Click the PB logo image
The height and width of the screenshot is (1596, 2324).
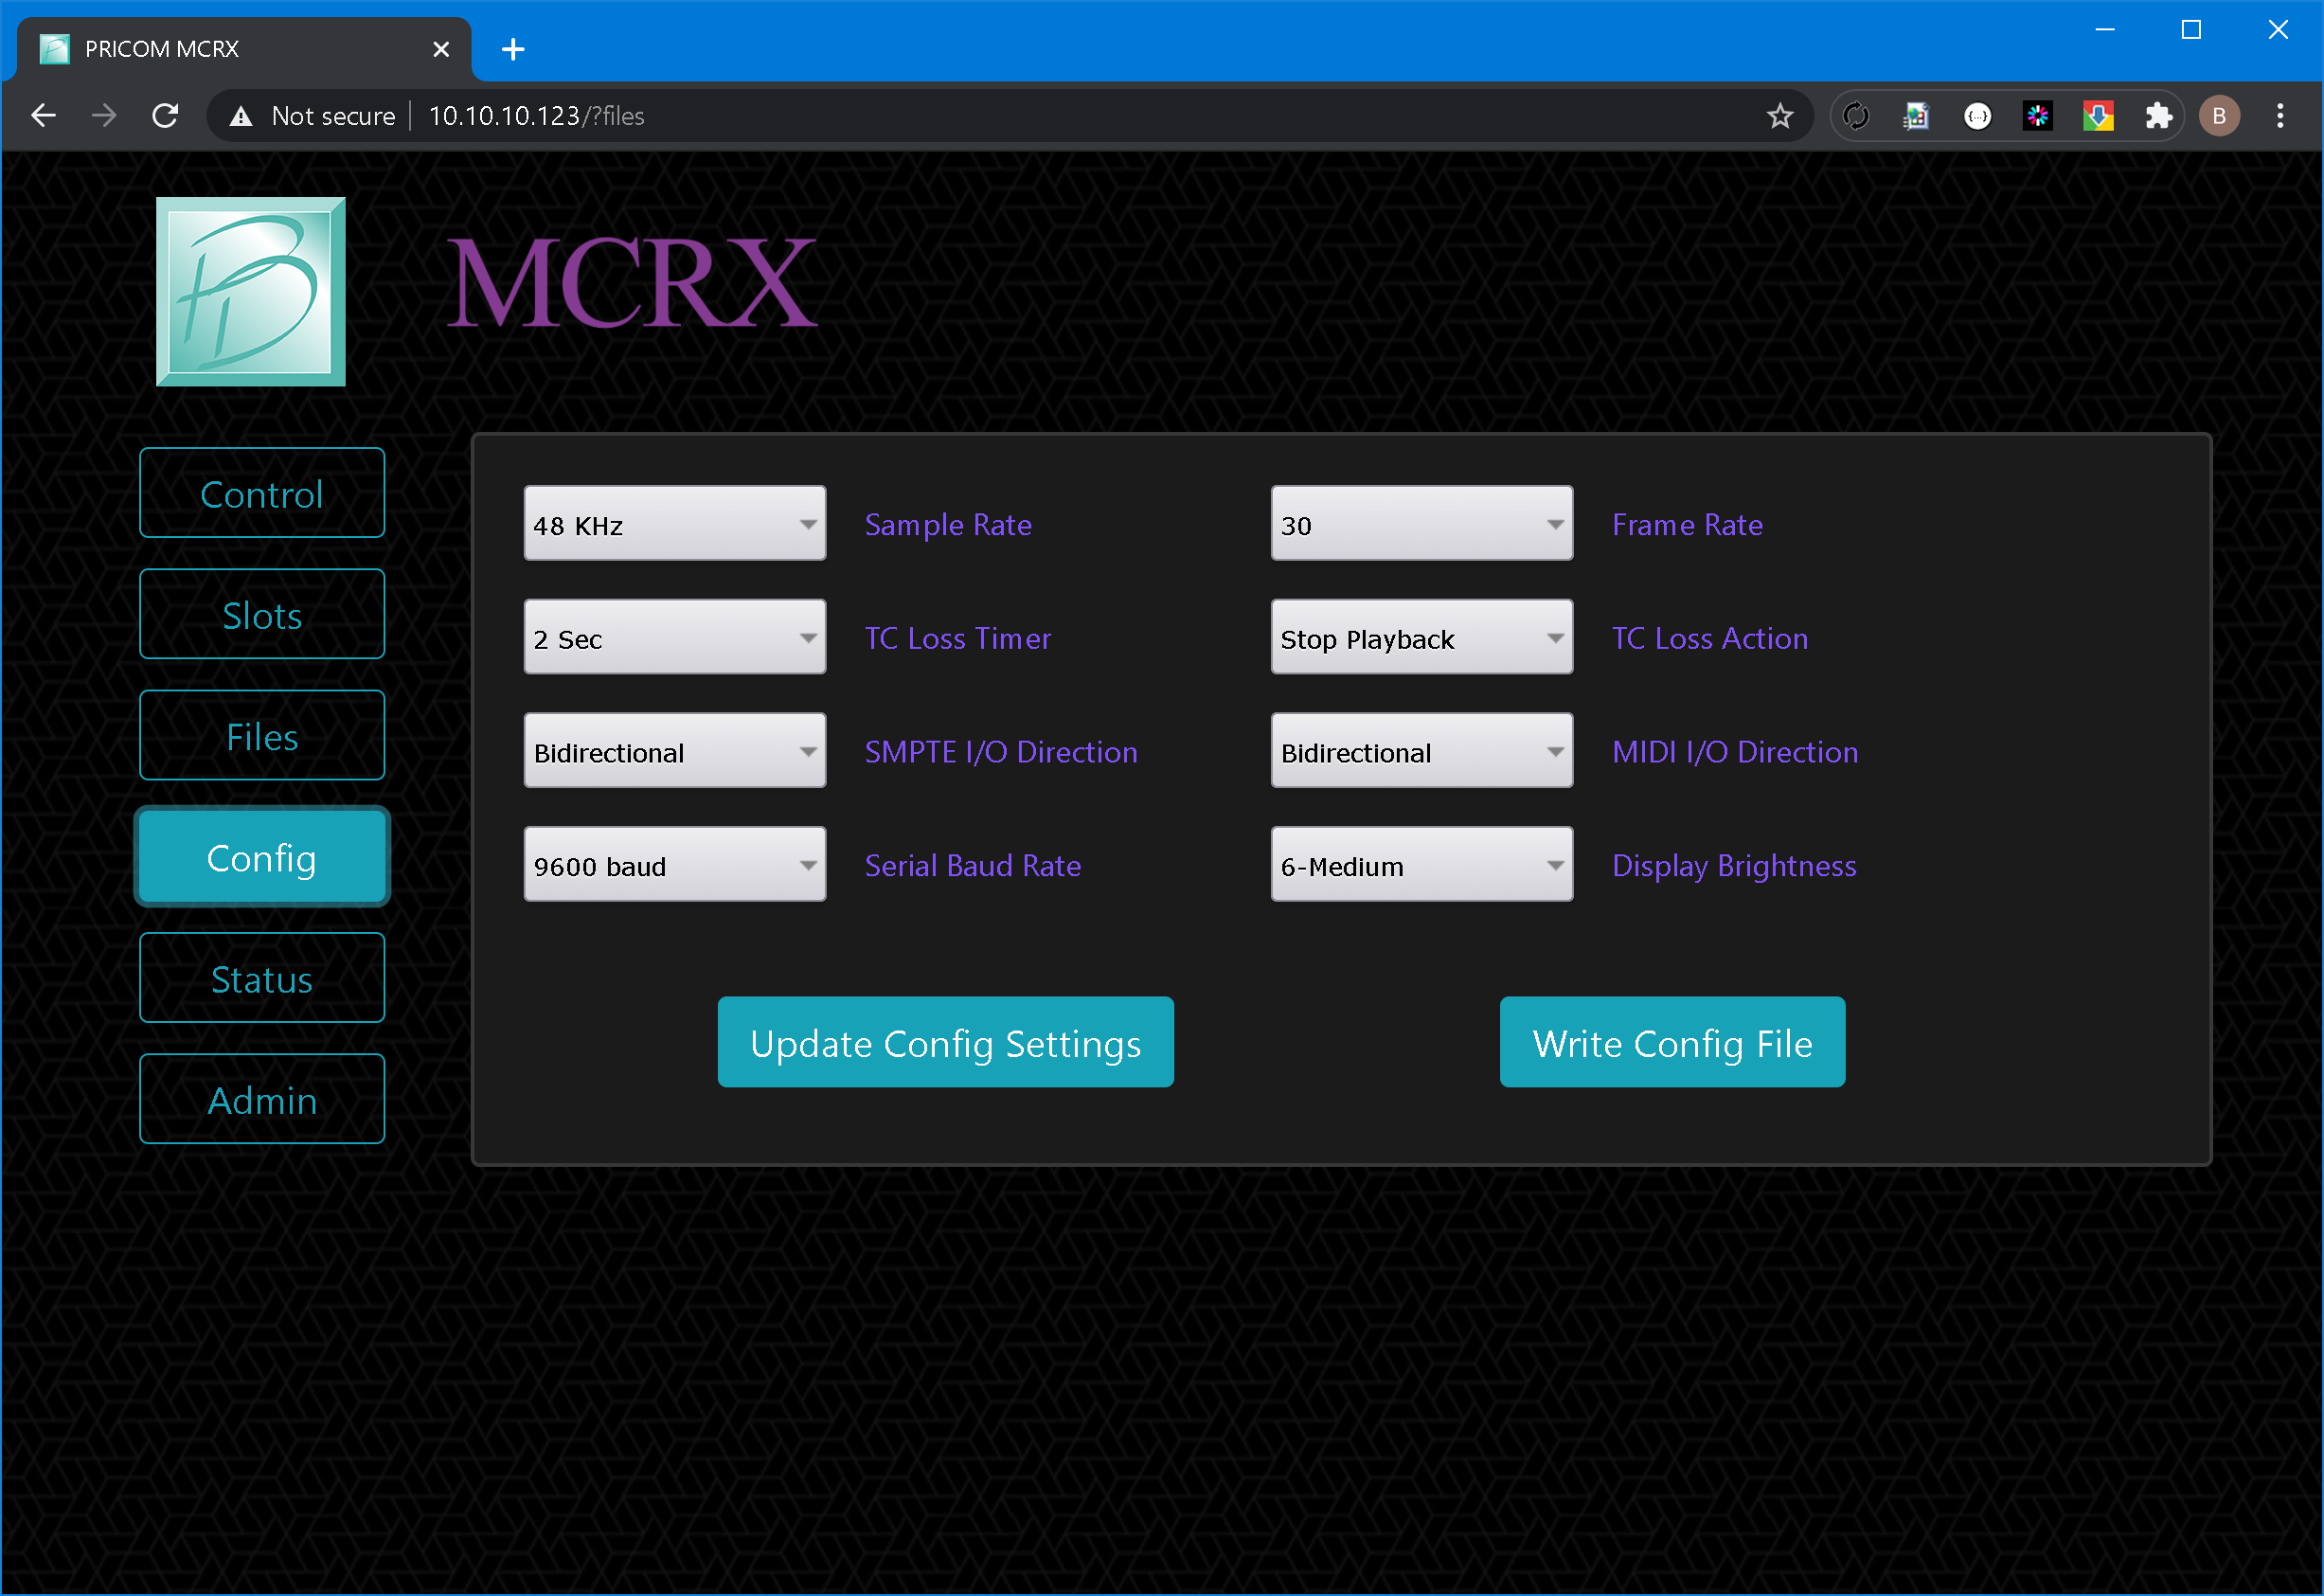pos(251,291)
